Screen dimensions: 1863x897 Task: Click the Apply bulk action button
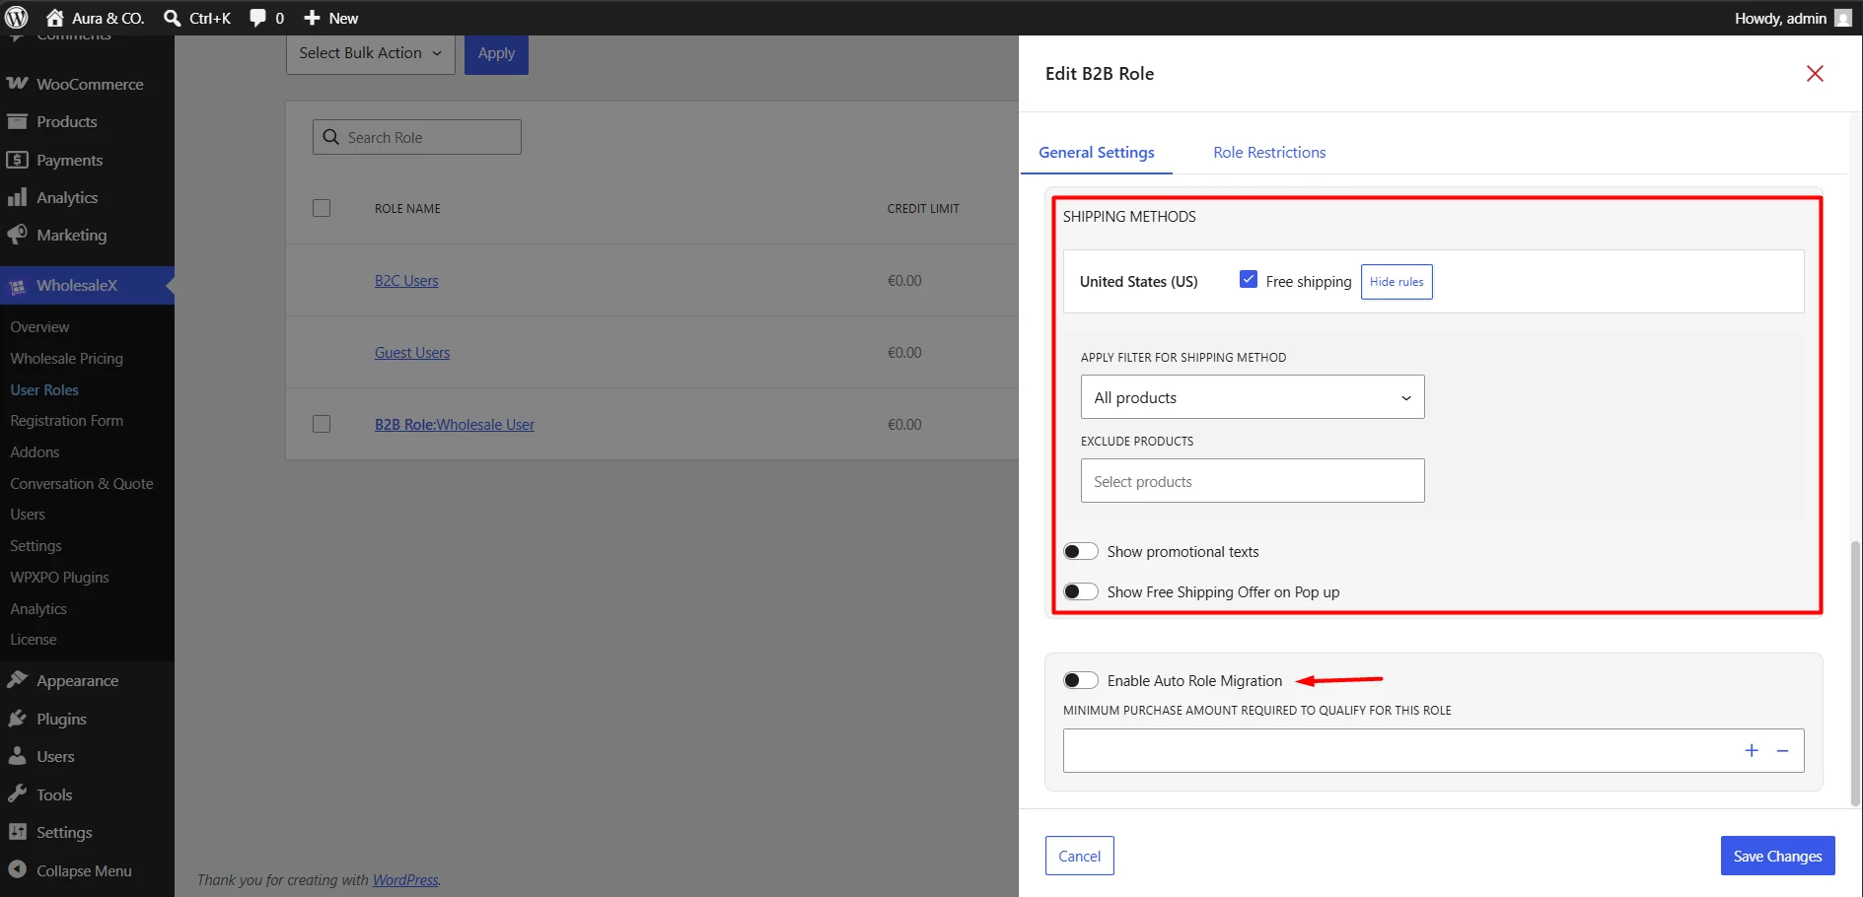496,53
